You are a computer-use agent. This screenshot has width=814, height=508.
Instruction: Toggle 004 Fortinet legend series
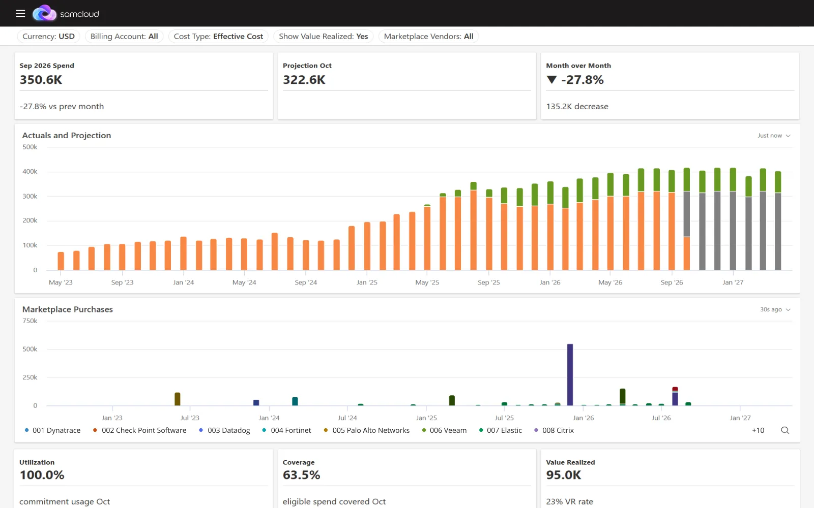coord(286,430)
